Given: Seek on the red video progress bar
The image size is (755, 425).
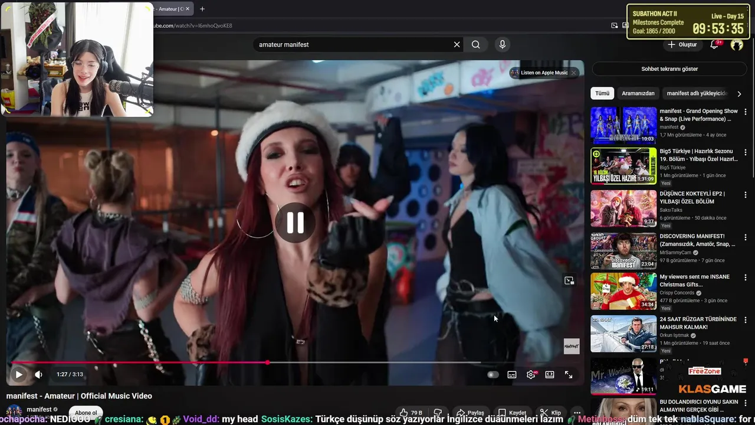Looking at the screenshot, I should pyautogui.click(x=140, y=362).
